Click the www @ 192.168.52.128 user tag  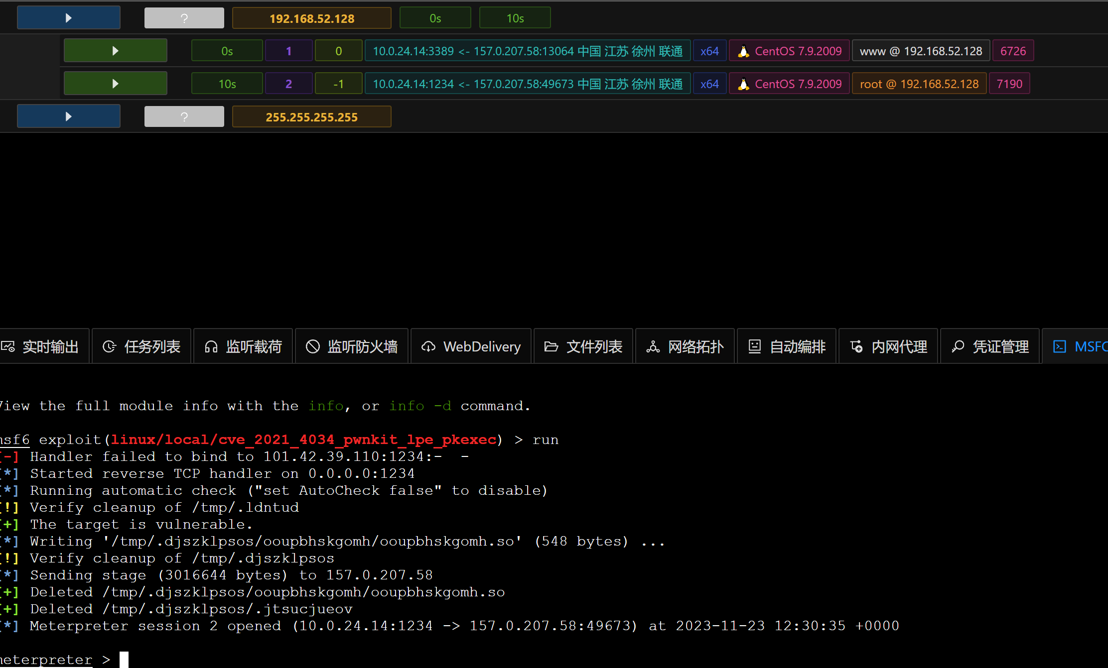(921, 51)
